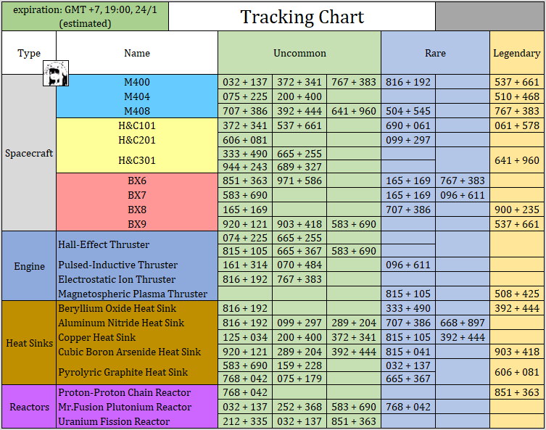Click the small avatar image beside M400

(x=52, y=74)
